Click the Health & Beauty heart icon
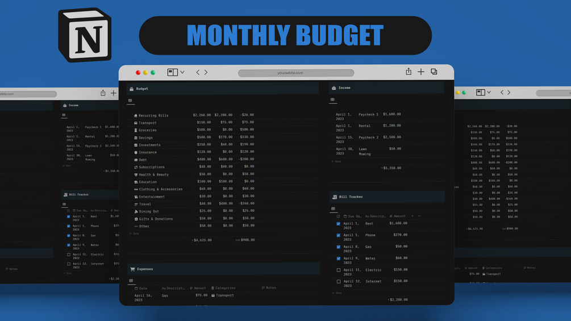The height and width of the screenshot is (321, 571). 136,174
